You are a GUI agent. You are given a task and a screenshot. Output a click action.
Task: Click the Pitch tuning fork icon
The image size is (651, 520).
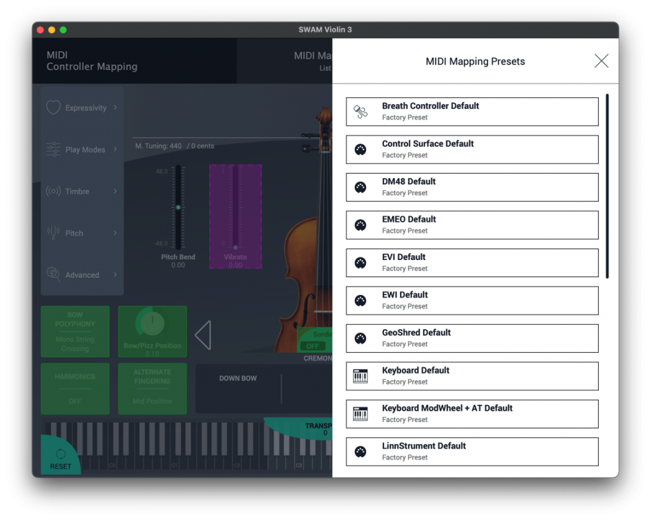point(53,233)
